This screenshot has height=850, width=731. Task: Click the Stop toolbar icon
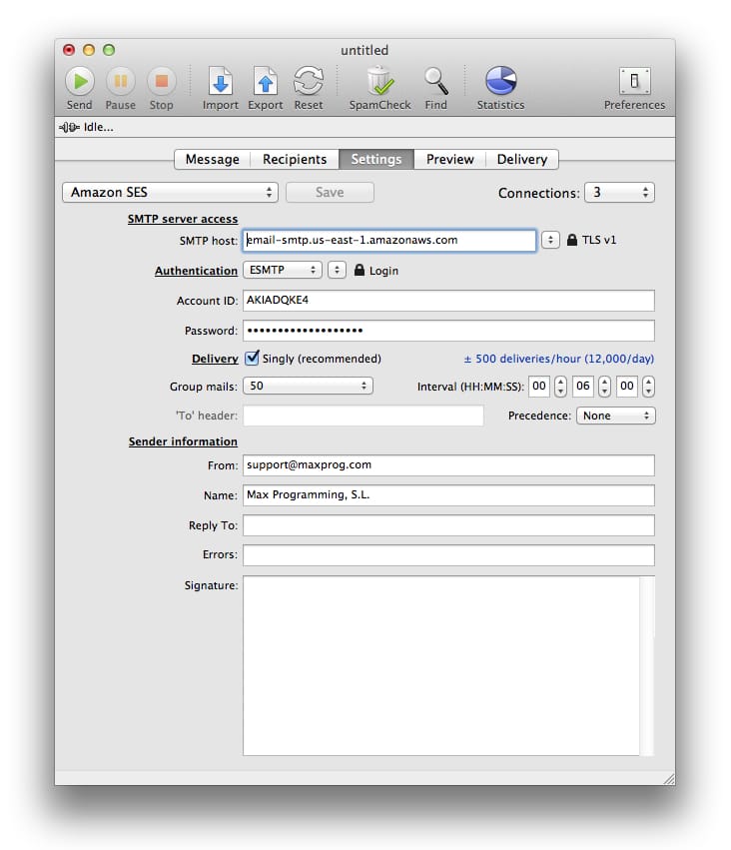coord(161,81)
